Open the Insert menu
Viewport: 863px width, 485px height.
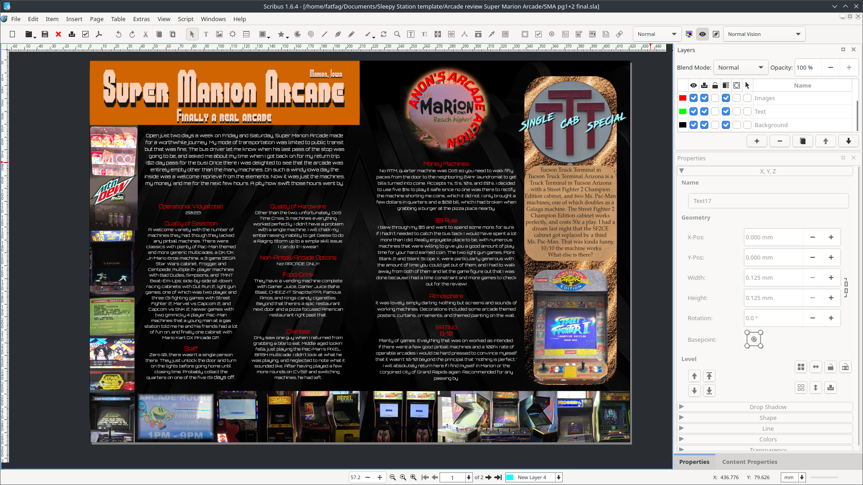point(74,19)
